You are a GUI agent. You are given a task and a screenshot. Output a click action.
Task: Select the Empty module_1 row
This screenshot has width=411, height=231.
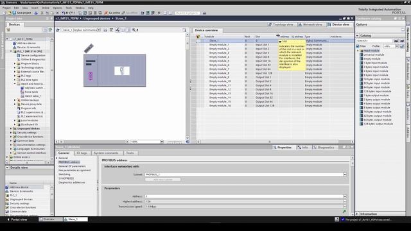pos(275,45)
